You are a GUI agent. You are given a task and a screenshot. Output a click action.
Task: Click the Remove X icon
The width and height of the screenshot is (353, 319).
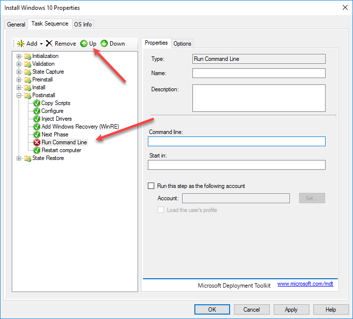pos(49,44)
